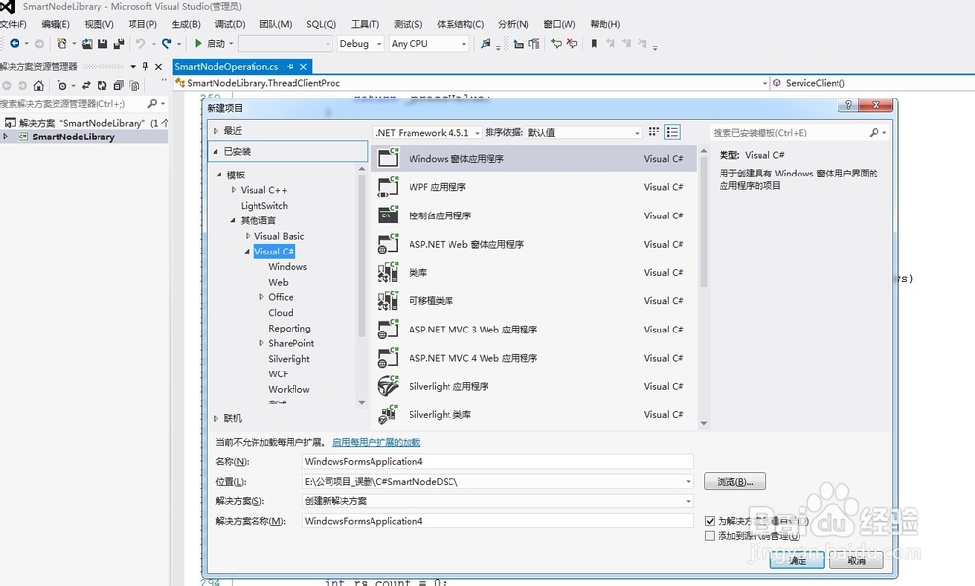Select ASP.NET Web 窗体应用程序 template

click(x=534, y=245)
